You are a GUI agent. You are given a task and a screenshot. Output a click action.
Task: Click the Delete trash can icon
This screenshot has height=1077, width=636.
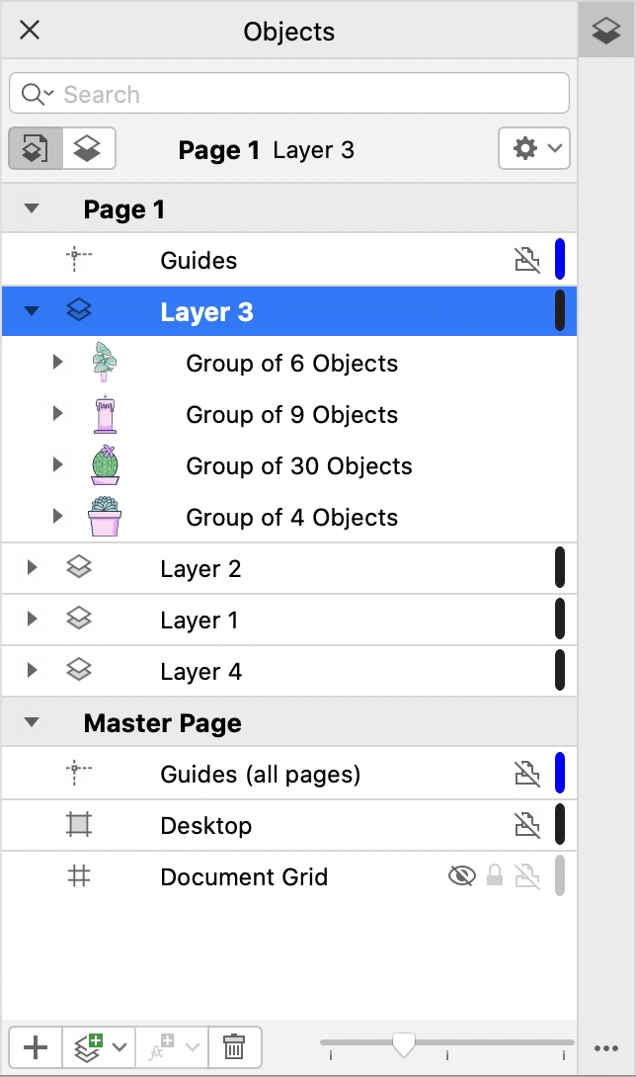pyautogui.click(x=234, y=1047)
